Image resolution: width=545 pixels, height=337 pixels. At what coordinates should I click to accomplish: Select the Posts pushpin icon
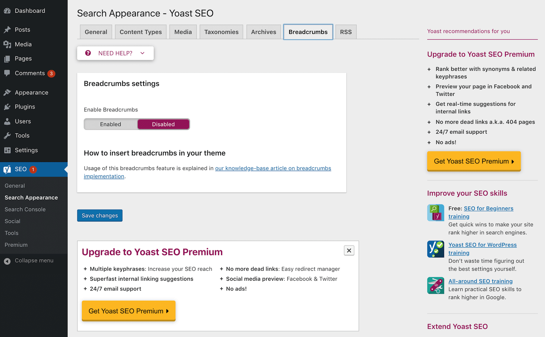pyautogui.click(x=7, y=29)
